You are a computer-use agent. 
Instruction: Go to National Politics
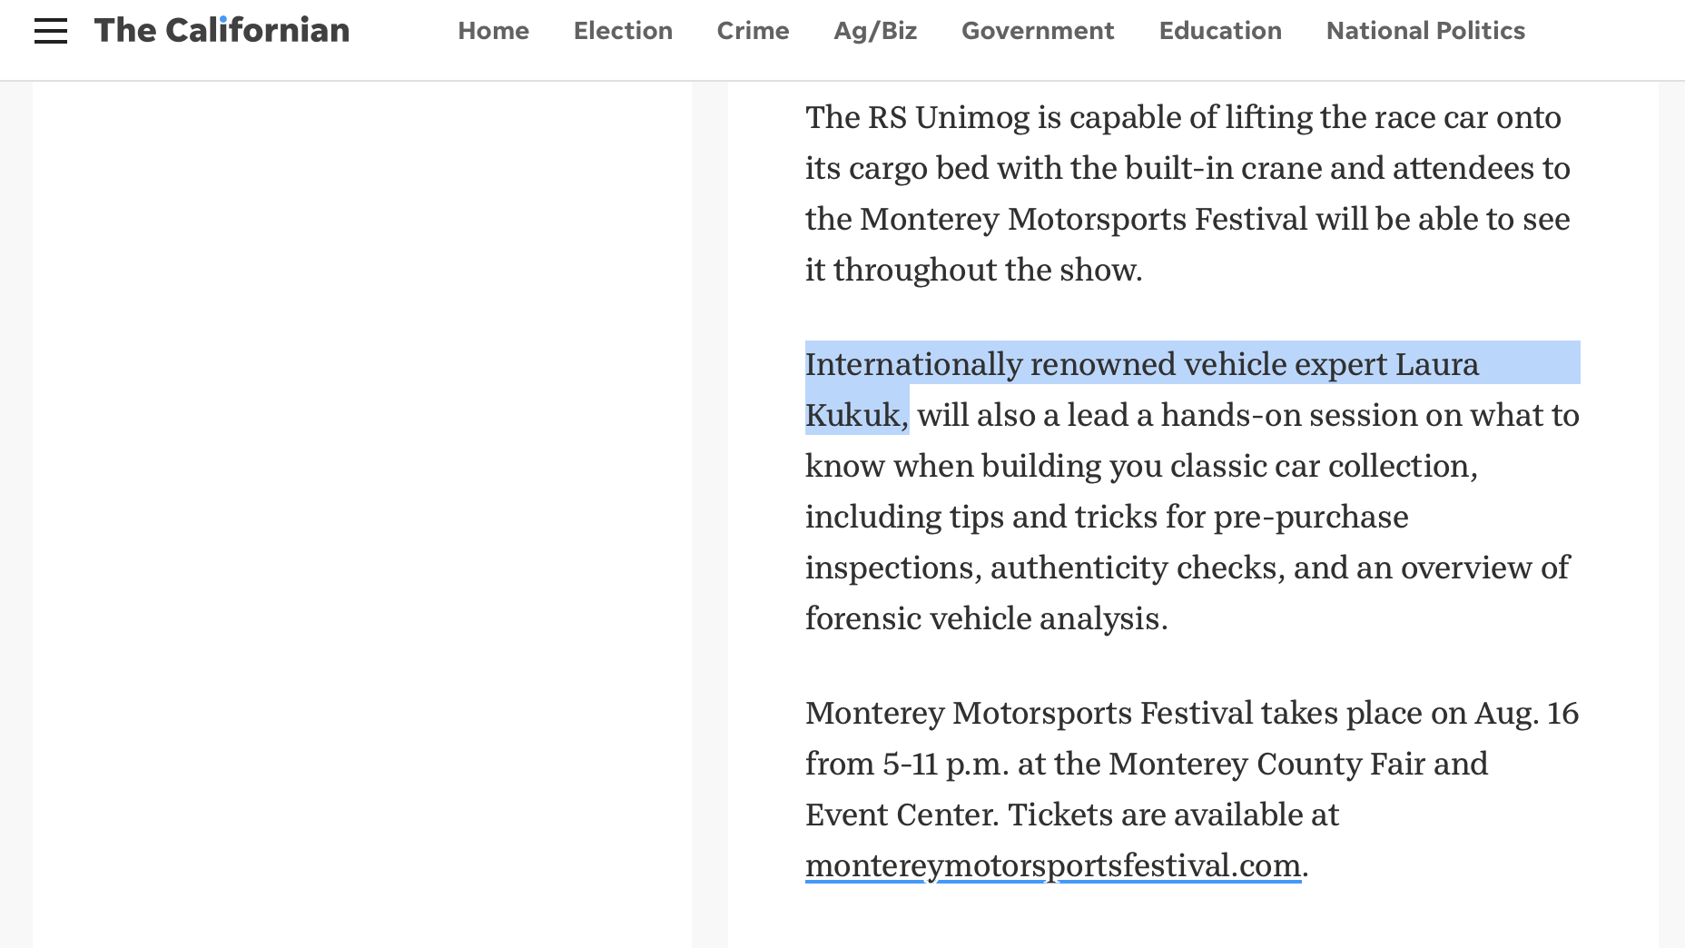pos(1425,31)
